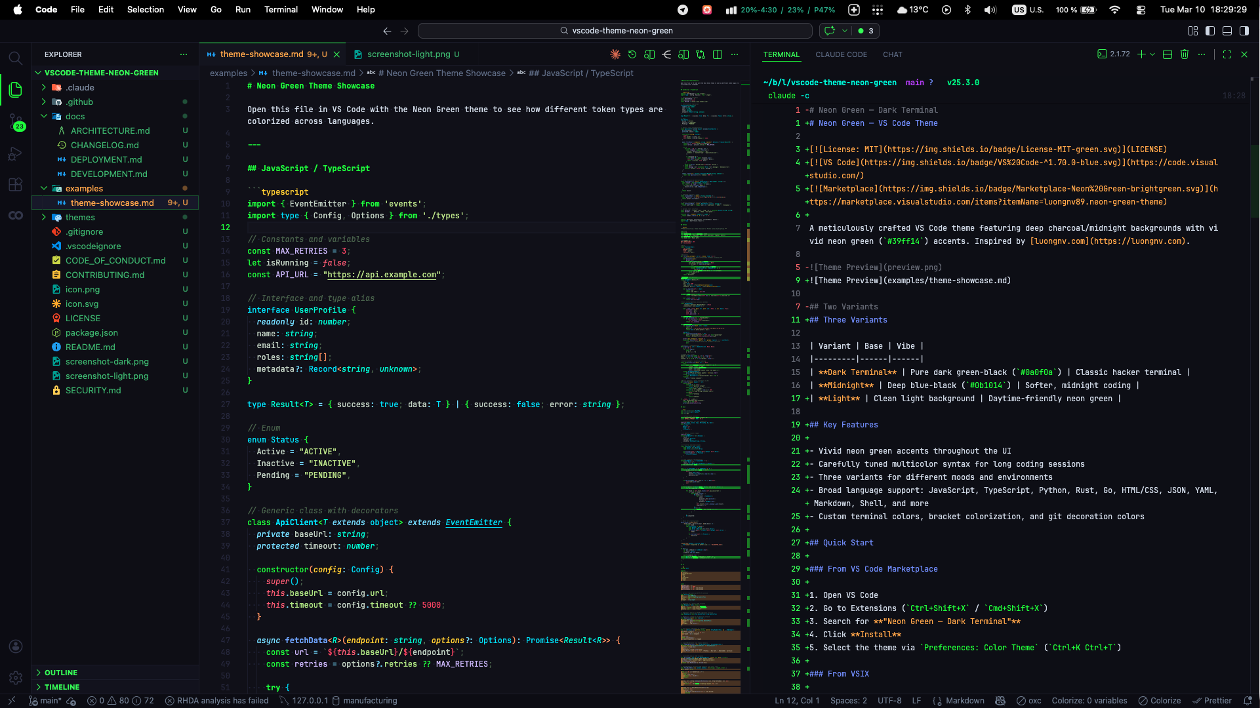Toggle the bottom panel visibility

(1227, 31)
